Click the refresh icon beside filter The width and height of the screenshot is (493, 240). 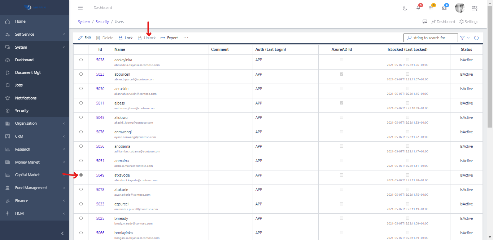click(476, 38)
